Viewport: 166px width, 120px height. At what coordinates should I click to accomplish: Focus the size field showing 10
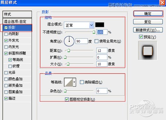[102, 64]
